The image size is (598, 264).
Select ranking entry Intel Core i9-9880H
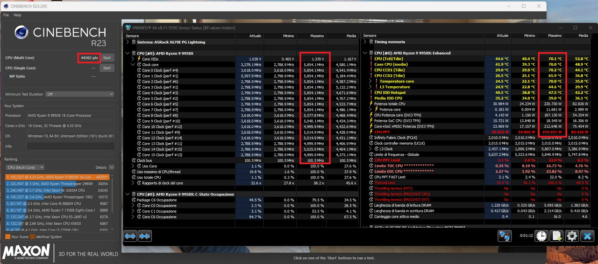click(x=57, y=203)
